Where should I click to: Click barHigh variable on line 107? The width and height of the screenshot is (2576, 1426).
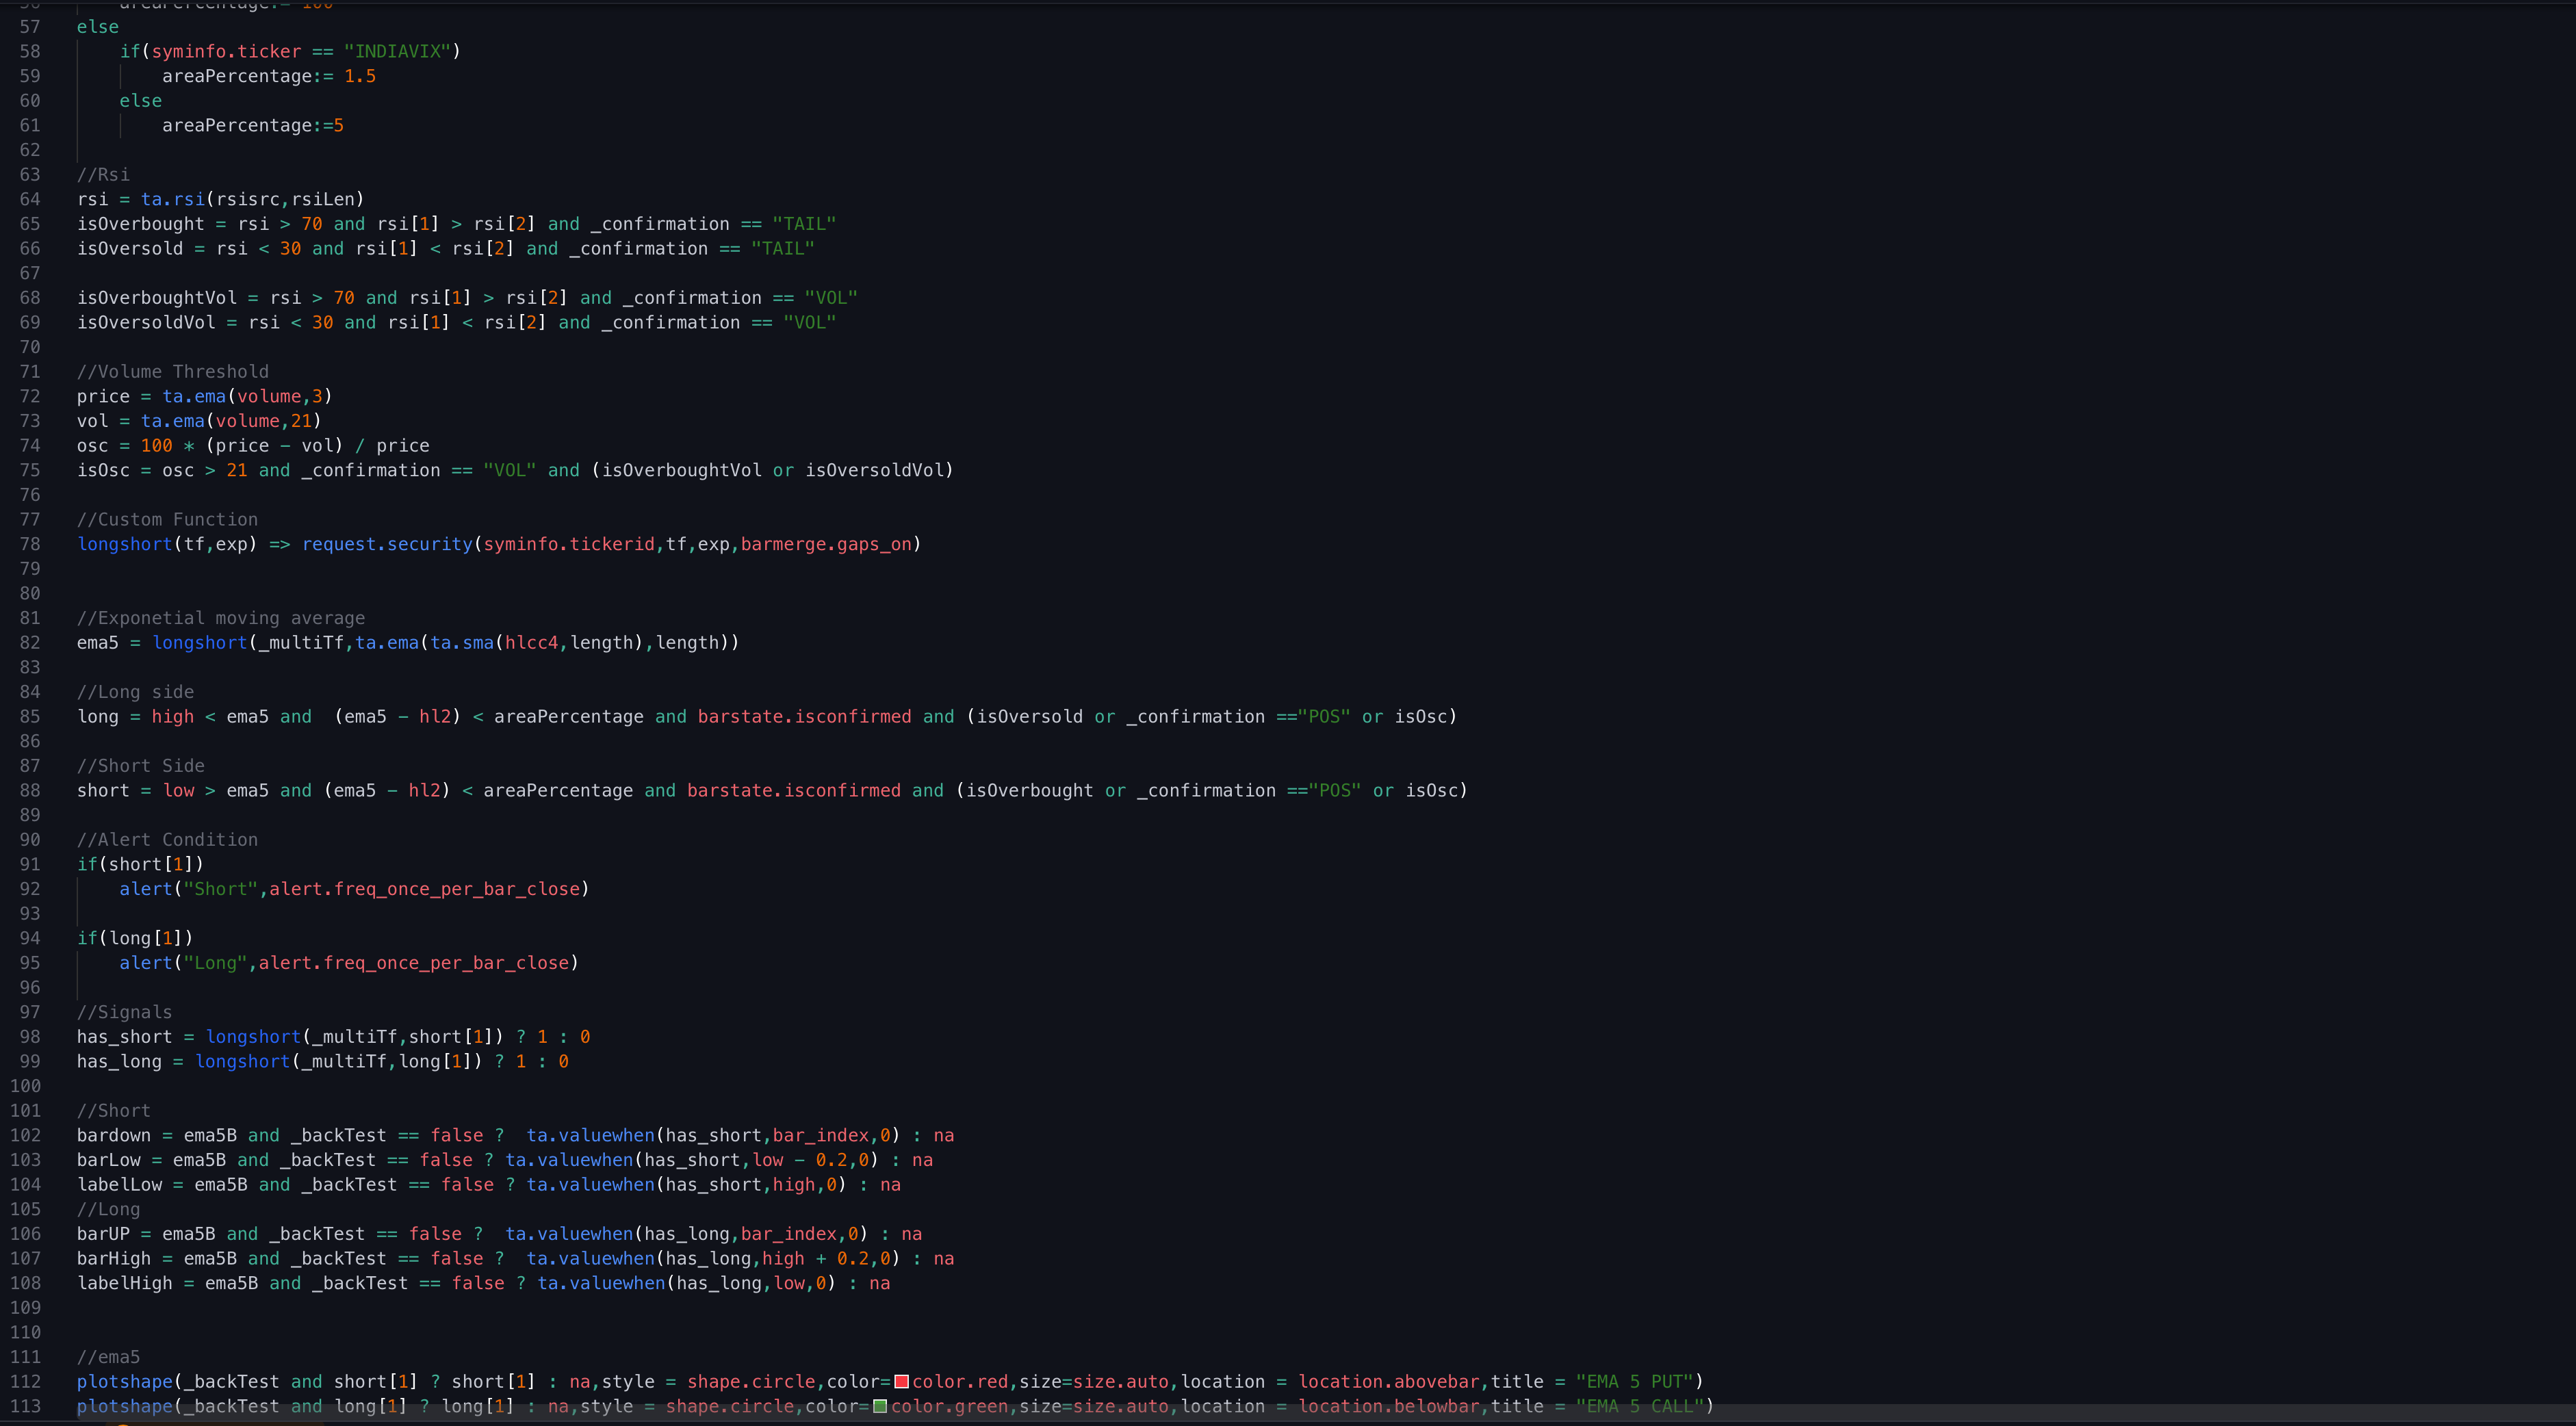coord(114,1258)
